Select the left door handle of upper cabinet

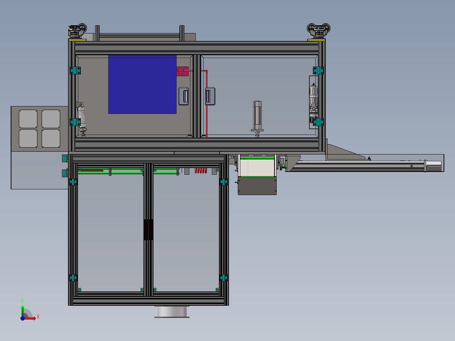(184, 96)
